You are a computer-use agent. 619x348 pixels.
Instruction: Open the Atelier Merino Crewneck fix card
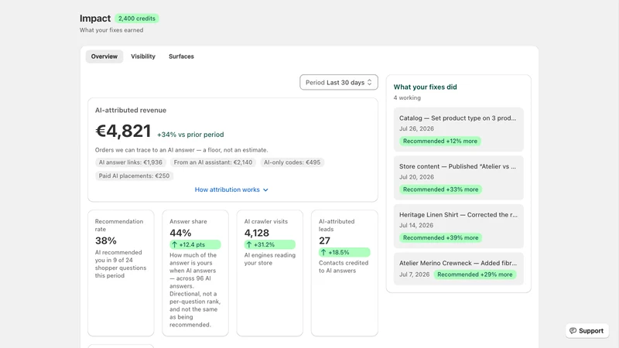[458, 268]
